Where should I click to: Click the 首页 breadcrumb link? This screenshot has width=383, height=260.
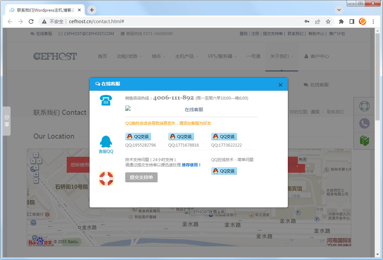pos(315,112)
